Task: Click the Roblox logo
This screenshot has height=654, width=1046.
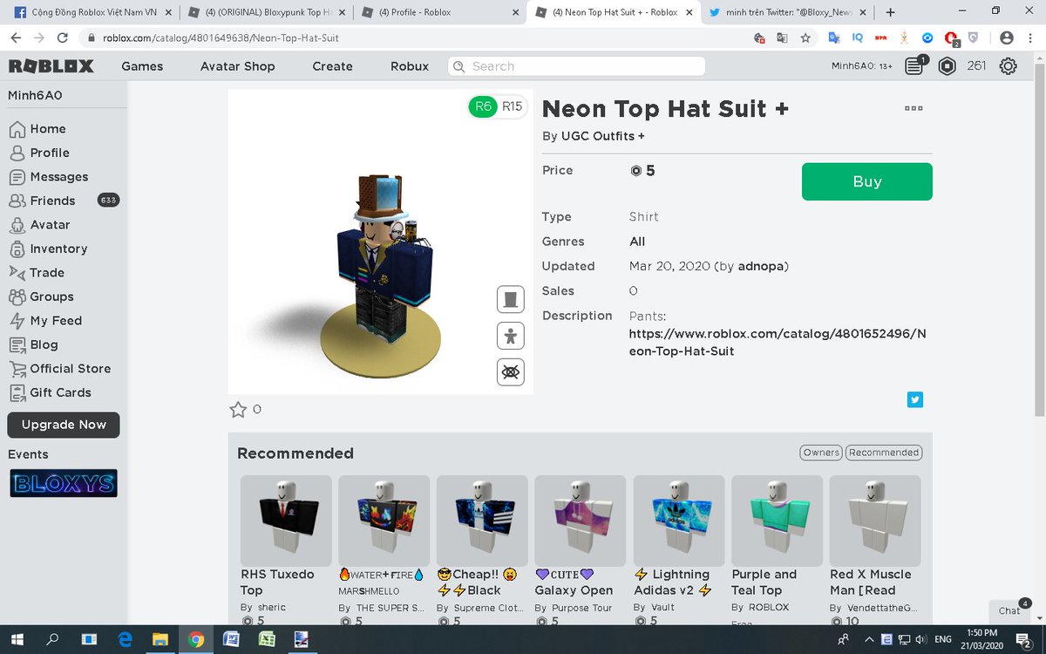Action: [51, 66]
